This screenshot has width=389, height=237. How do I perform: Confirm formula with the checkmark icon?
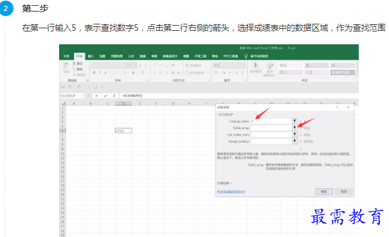coord(105,96)
